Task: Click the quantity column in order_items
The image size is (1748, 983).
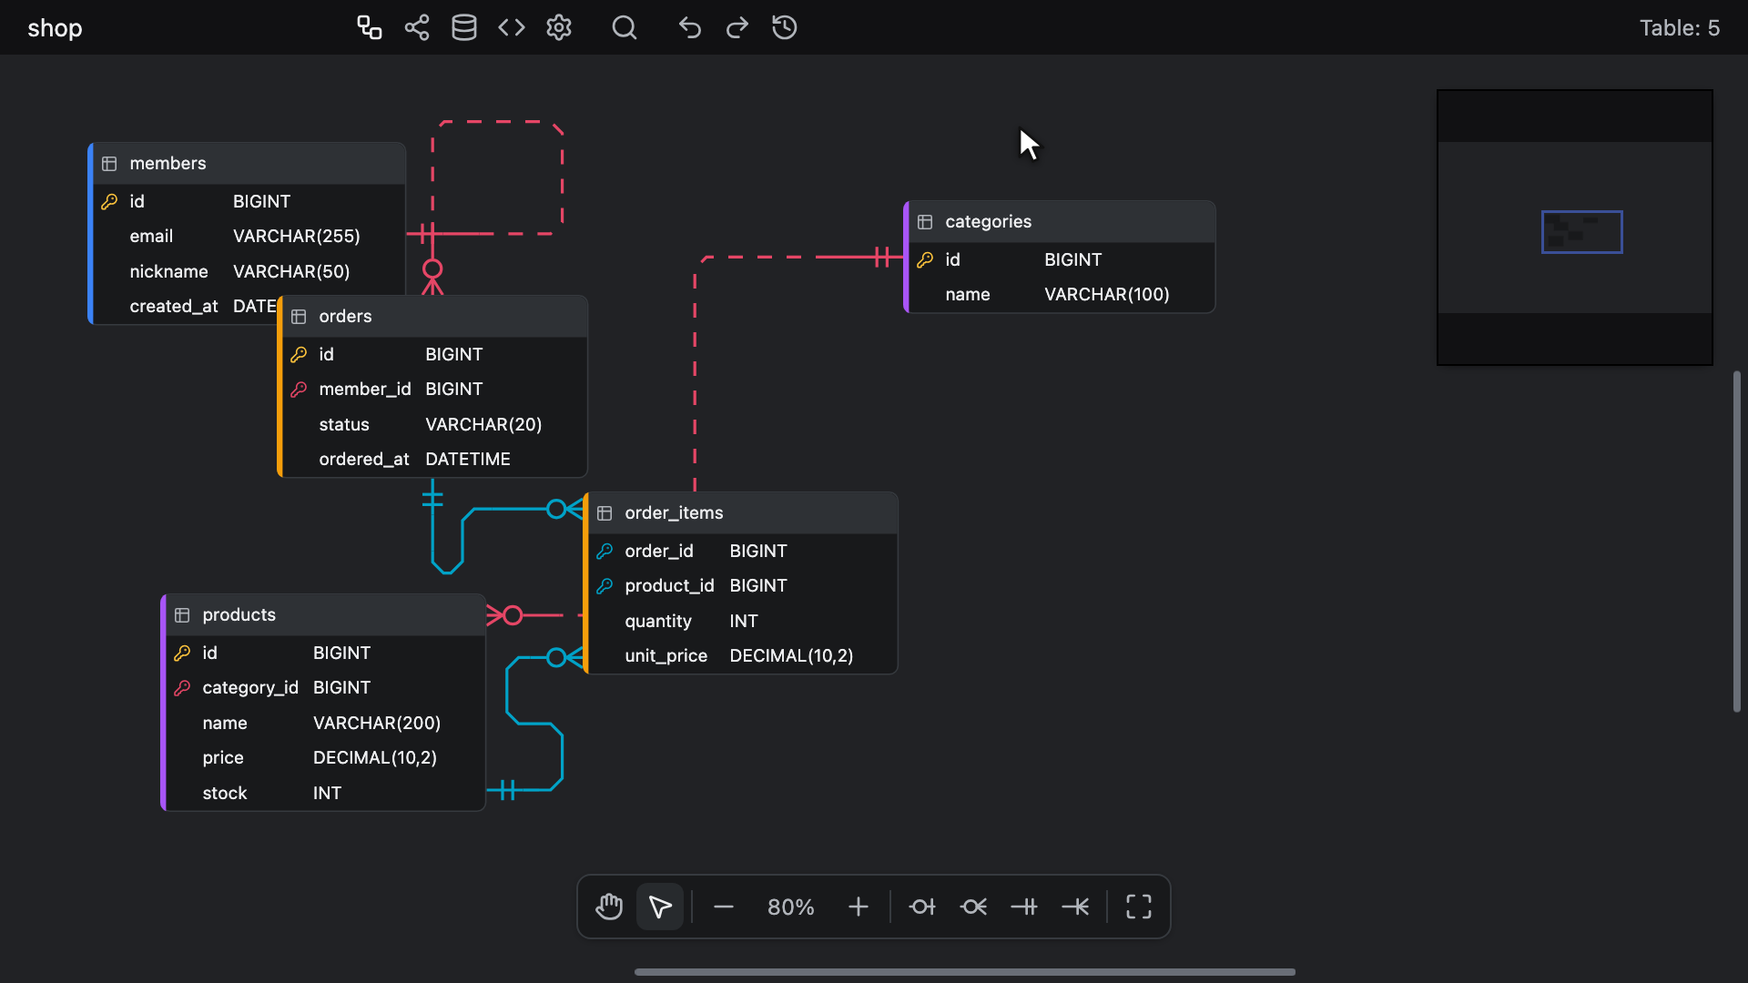Action: [658, 622]
